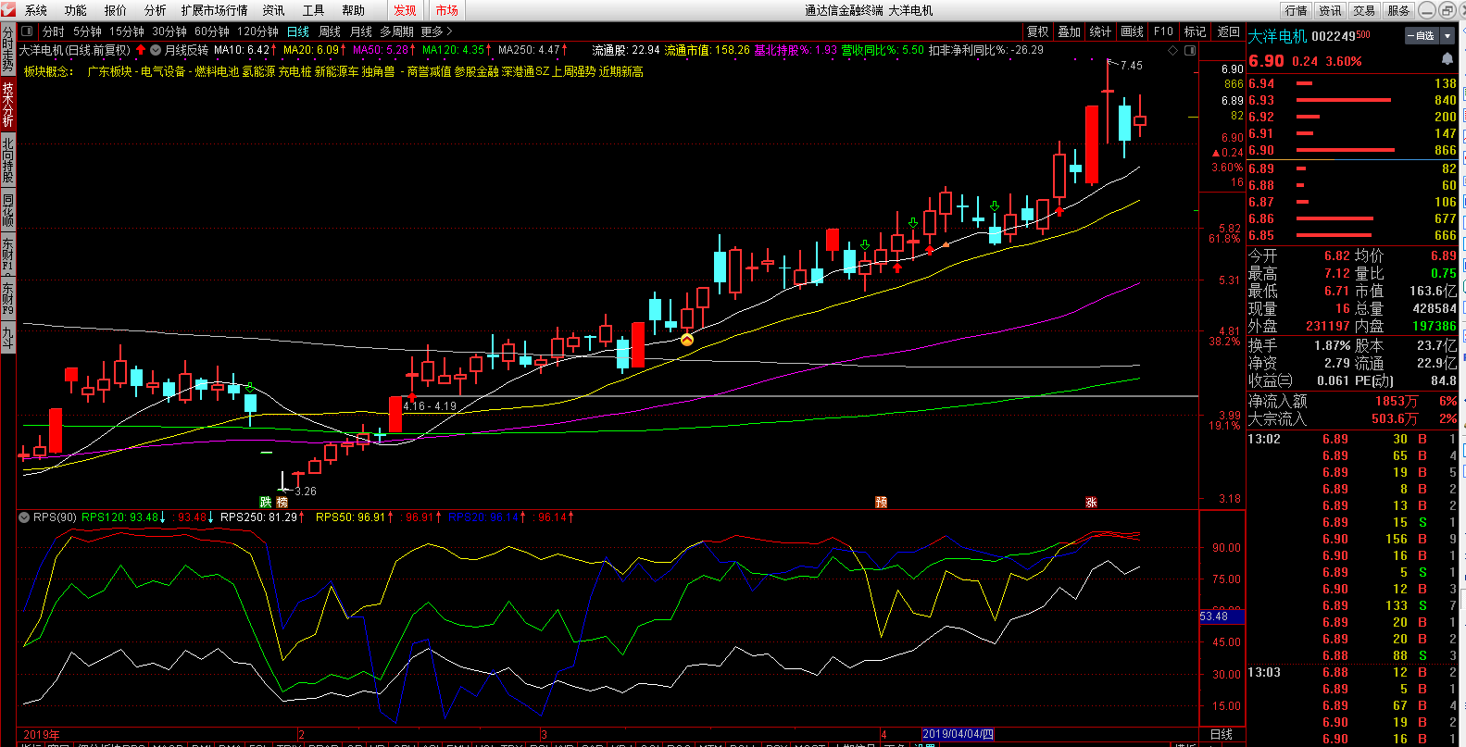Open the 报价 menu
This screenshot has height=747, width=1466.
116,10
